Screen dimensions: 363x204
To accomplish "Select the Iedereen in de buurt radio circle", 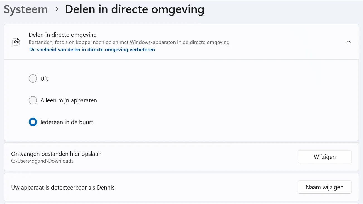I will coord(33,122).
